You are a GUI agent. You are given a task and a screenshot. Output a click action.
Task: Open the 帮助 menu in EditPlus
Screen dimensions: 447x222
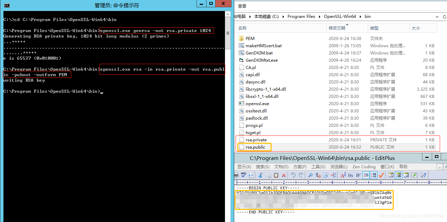point(403,167)
